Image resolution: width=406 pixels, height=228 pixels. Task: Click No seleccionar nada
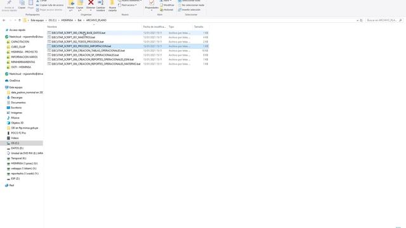[x=191, y=5]
